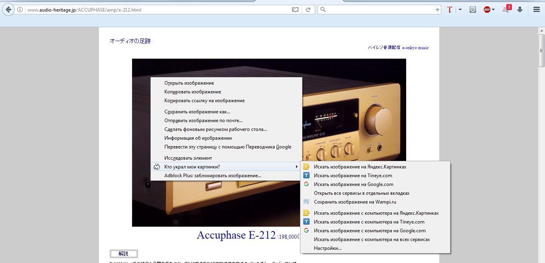Click the '解説' section label
Screen dimensions: 545x263
[124, 254]
